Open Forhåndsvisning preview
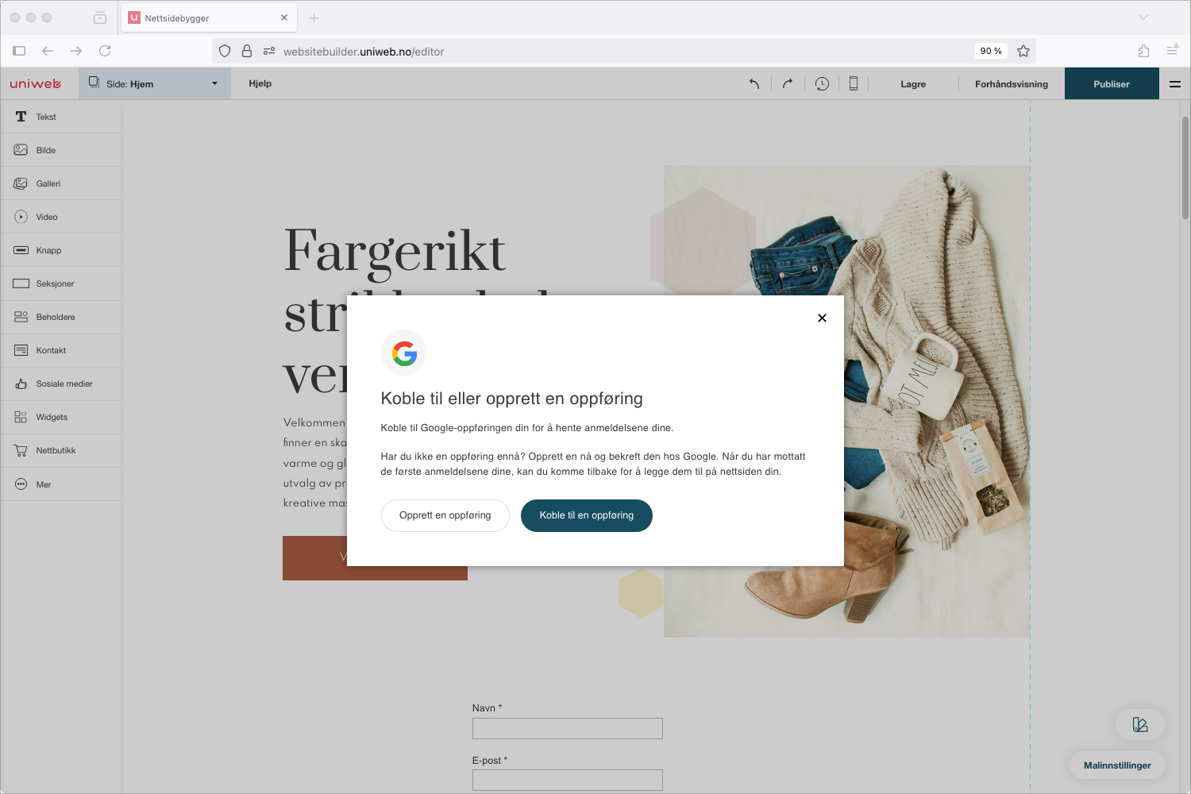This screenshot has height=794, width=1191. tap(1012, 83)
